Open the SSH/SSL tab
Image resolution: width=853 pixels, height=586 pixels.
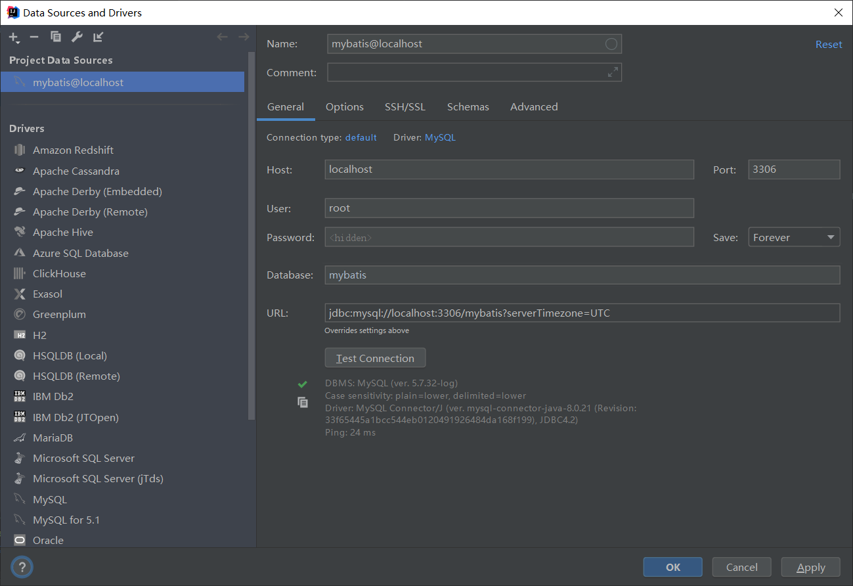405,106
